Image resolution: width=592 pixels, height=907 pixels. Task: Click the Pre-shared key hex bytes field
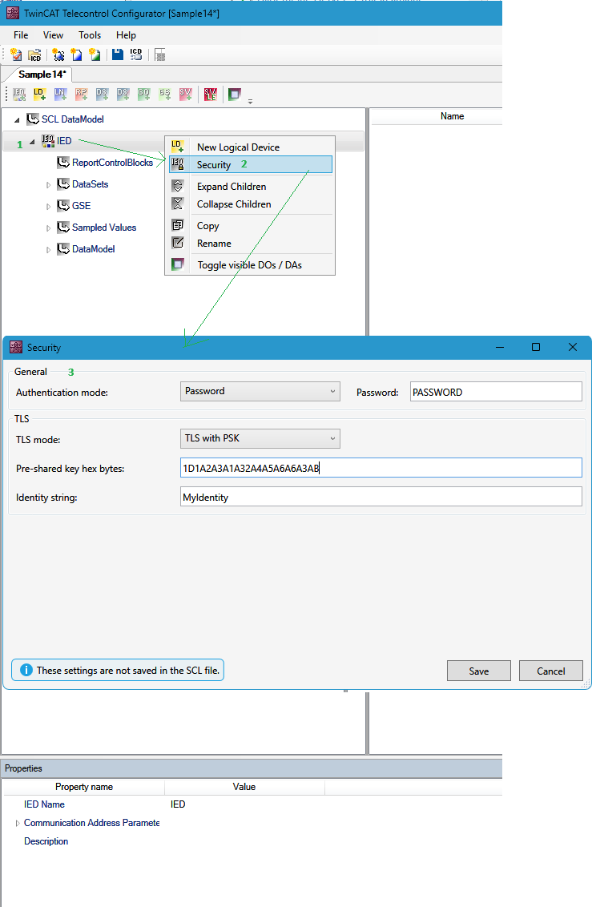pyautogui.click(x=381, y=468)
